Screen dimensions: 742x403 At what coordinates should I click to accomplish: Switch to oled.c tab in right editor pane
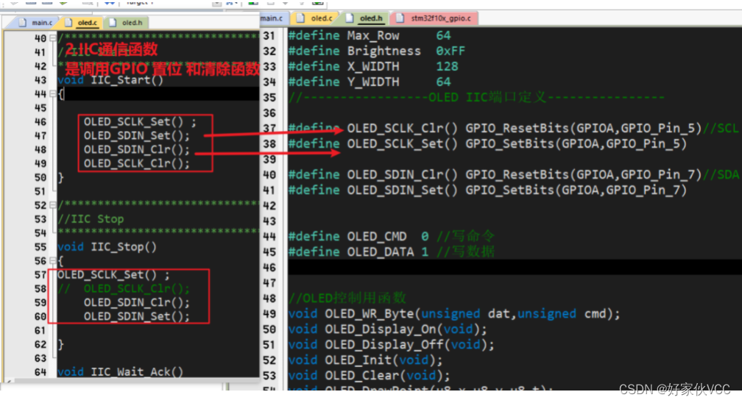pyautogui.click(x=315, y=18)
